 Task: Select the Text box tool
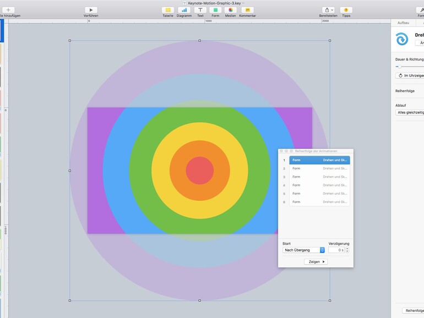tap(200, 10)
